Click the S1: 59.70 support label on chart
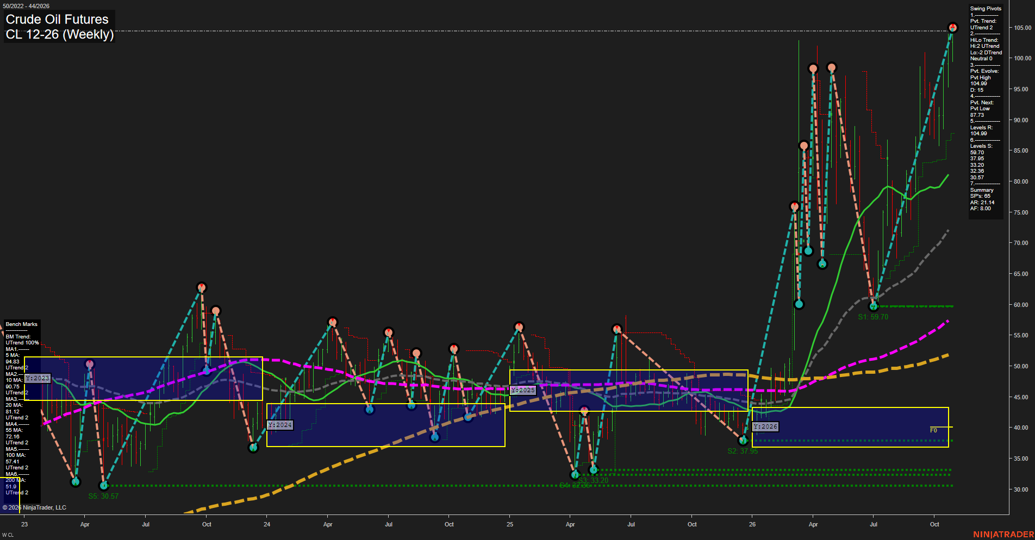 point(873,317)
